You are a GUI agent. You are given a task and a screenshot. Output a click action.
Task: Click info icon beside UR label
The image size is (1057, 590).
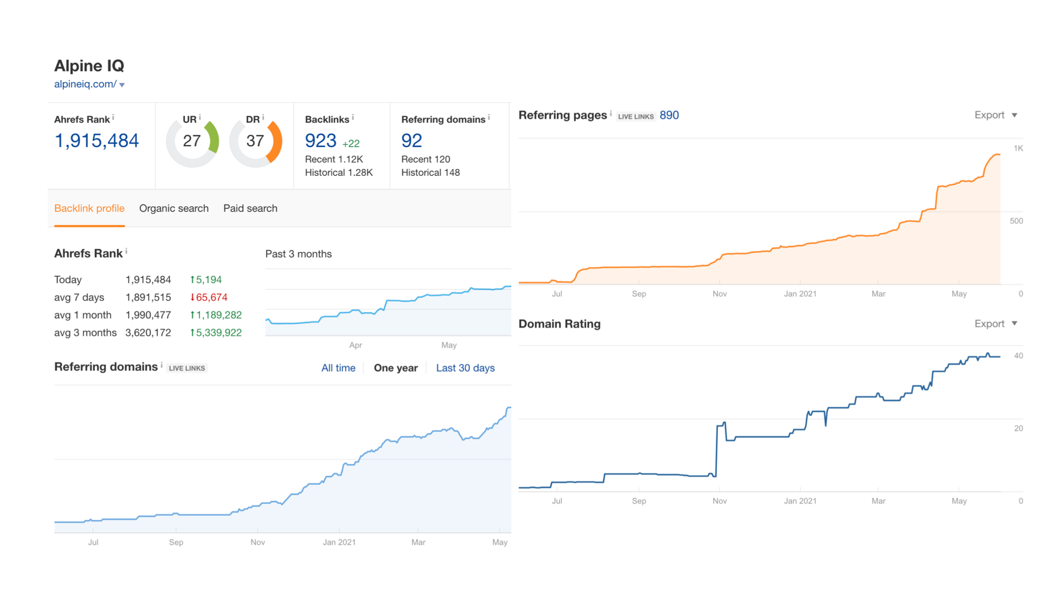[200, 117]
